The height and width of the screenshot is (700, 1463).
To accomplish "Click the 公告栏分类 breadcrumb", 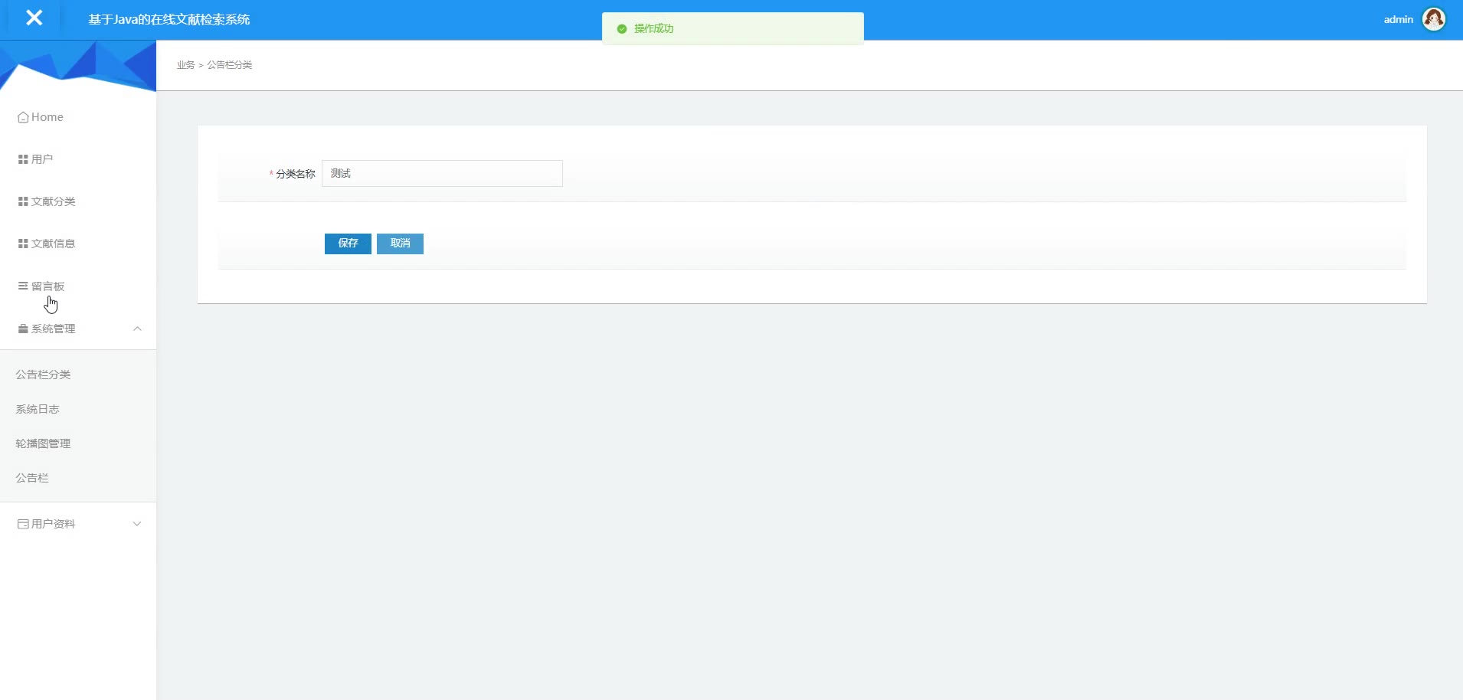I will click(x=229, y=65).
